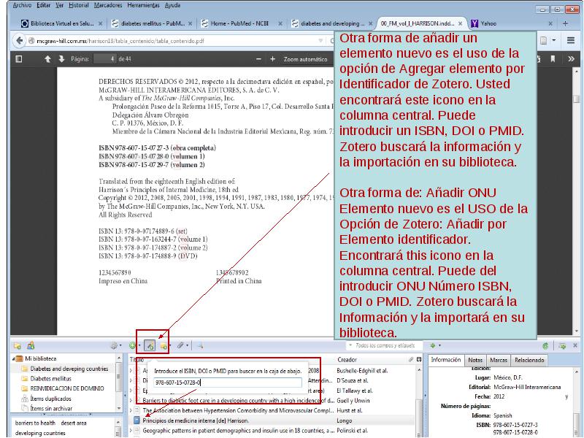Click the Creador column header
The image size is (584, 438).
click(347, 360)
